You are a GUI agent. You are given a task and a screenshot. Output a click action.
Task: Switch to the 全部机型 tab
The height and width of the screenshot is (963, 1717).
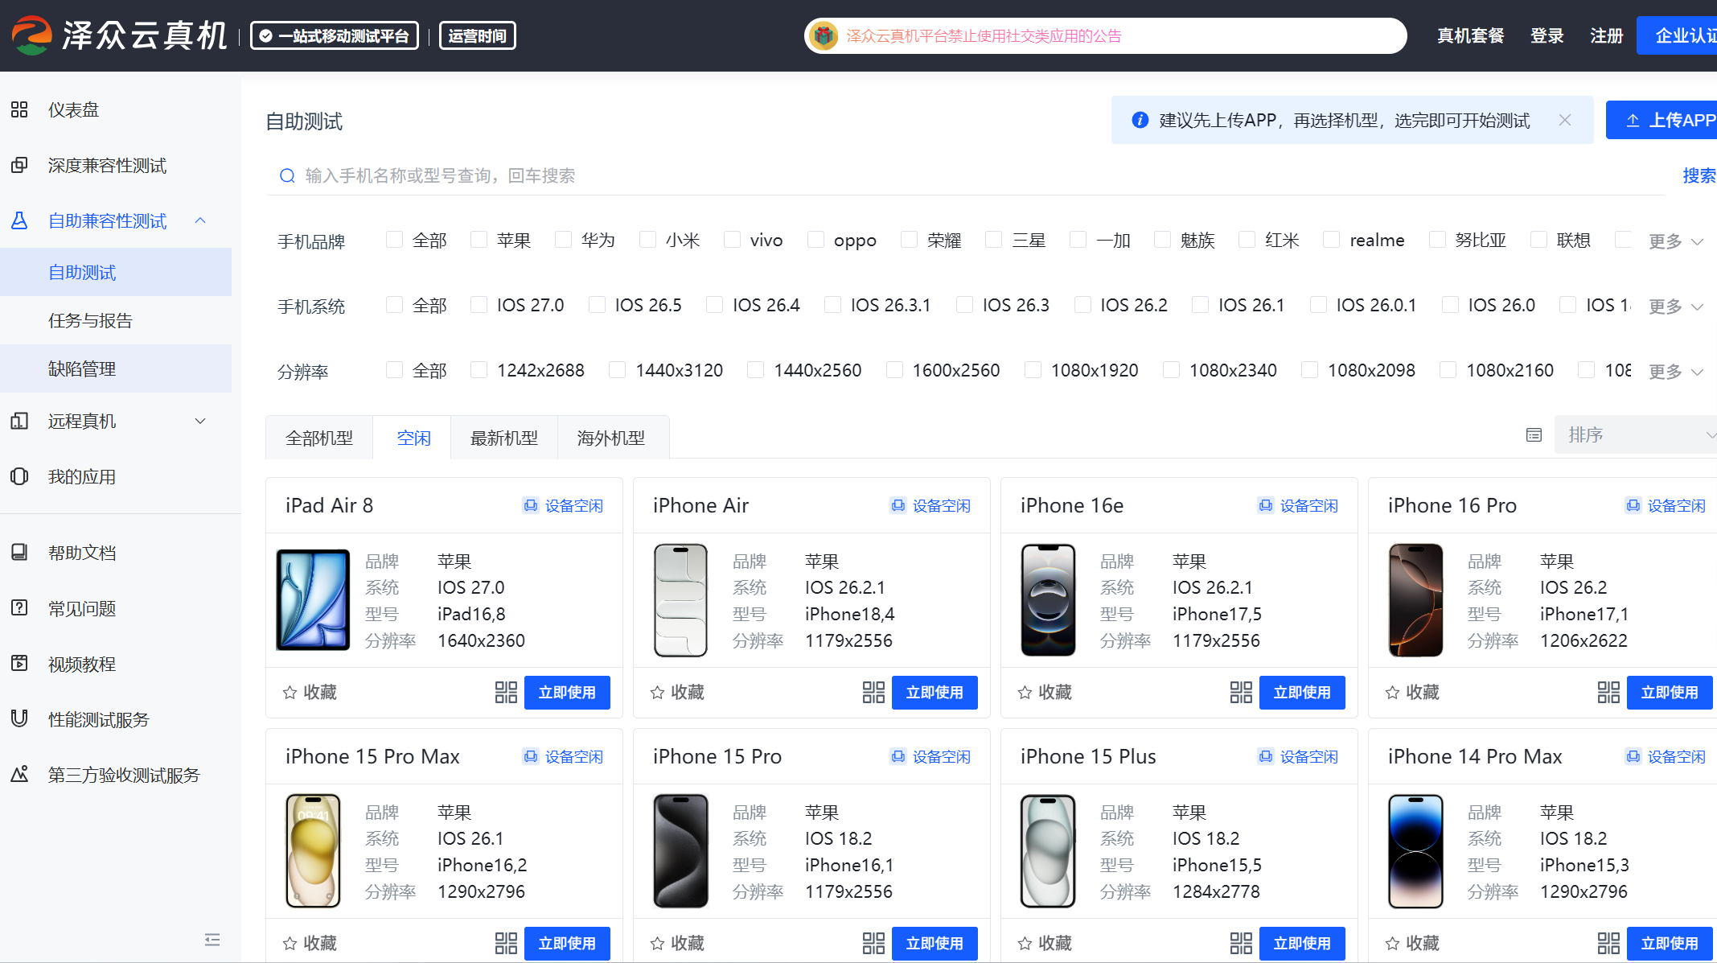point(319,438)
